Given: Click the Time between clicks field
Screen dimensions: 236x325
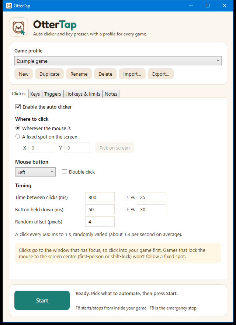Looking at the screenshot, I should (100, 197).
